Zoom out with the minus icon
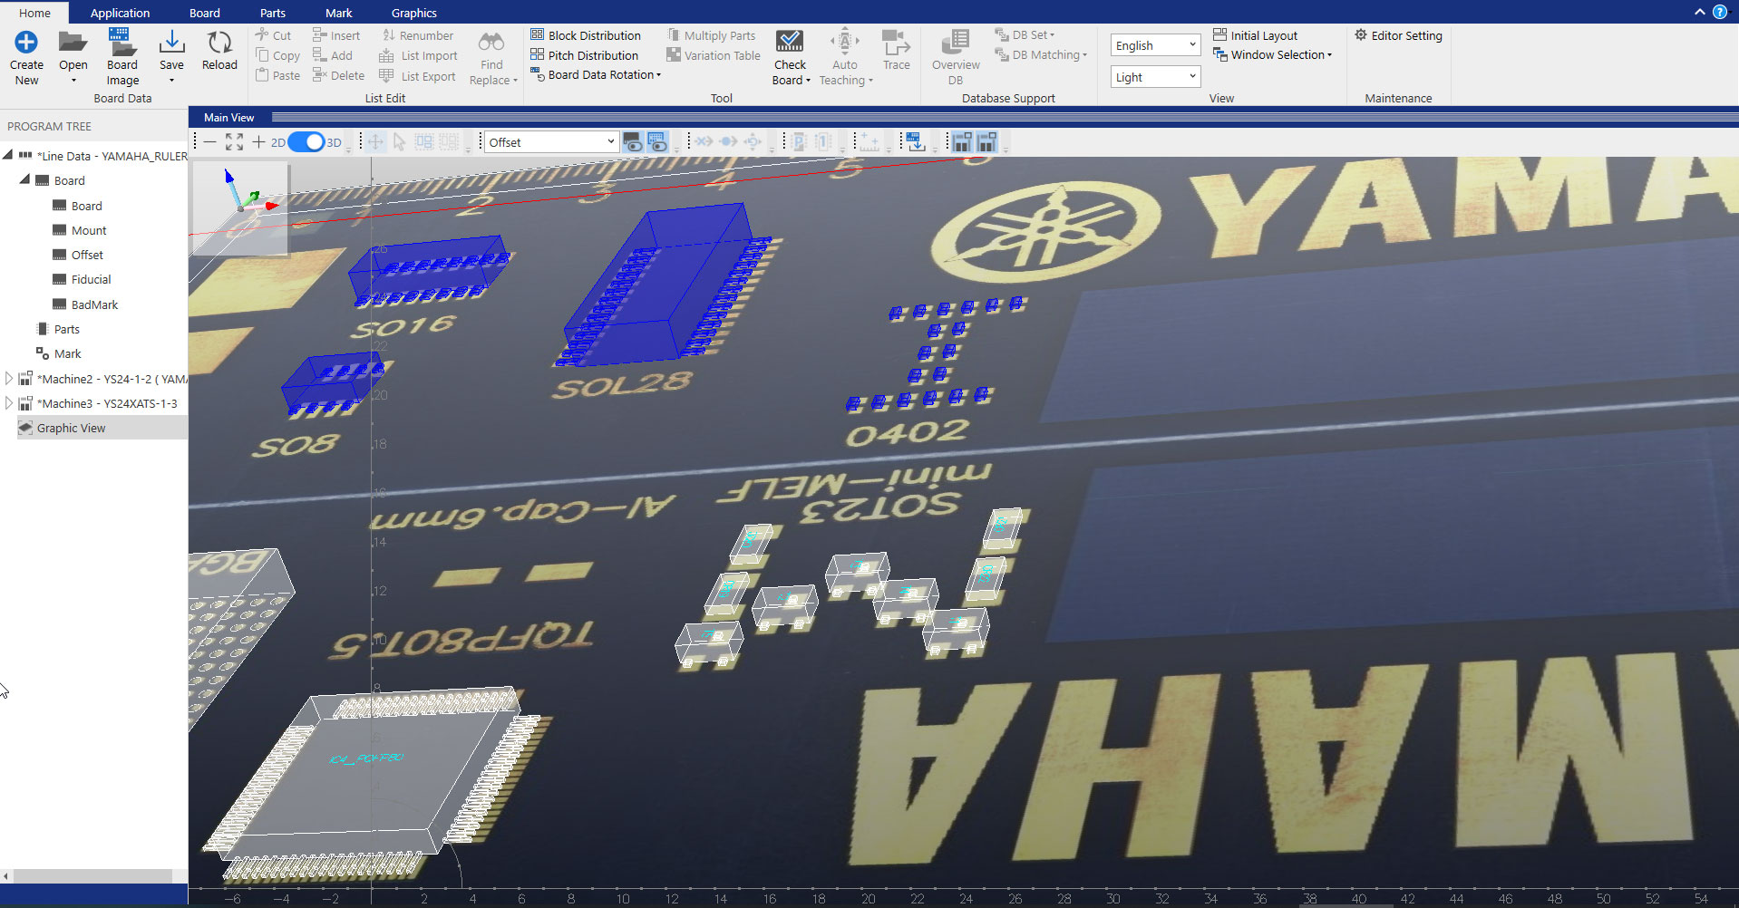Viewport: 1739px width, 908px height. [210, 142]
